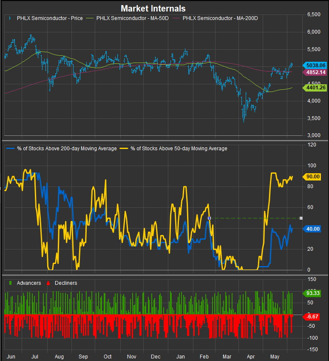The height and width of the screenshot is (361, 329).
Task: Click the 120 breadth axis label
Action: tap(312, 145)
